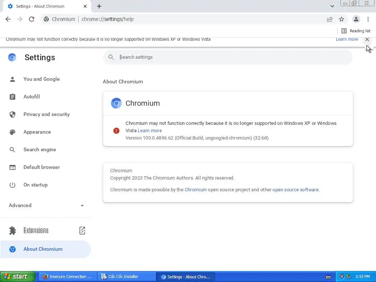The image size is (376, 282).
Task: Bookmark this tab with the star icon
Action: click(x=341, y=19)
